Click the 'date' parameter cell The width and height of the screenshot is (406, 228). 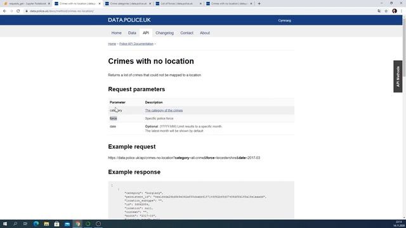coord(113,127)
